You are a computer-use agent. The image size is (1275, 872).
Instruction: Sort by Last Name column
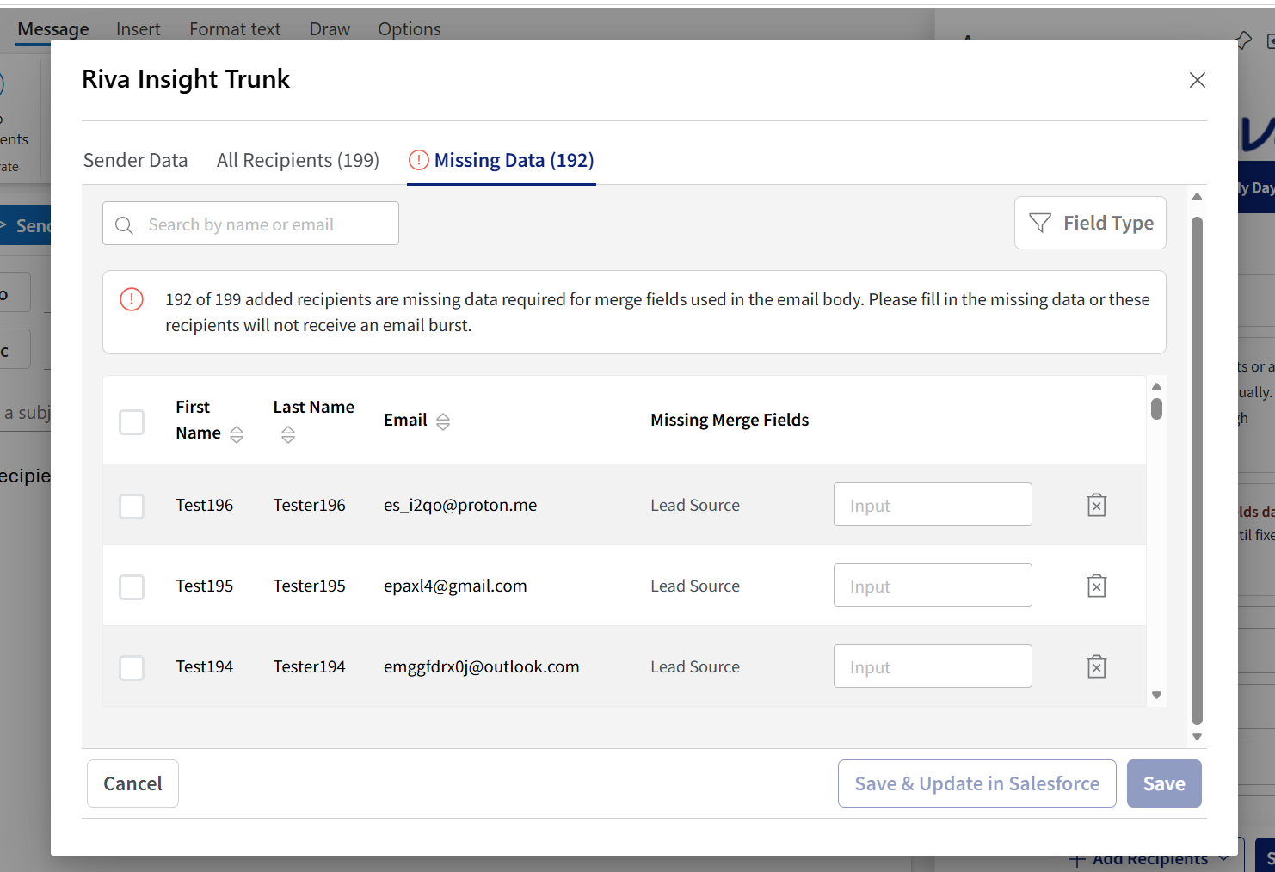click(x=288, y=434)
